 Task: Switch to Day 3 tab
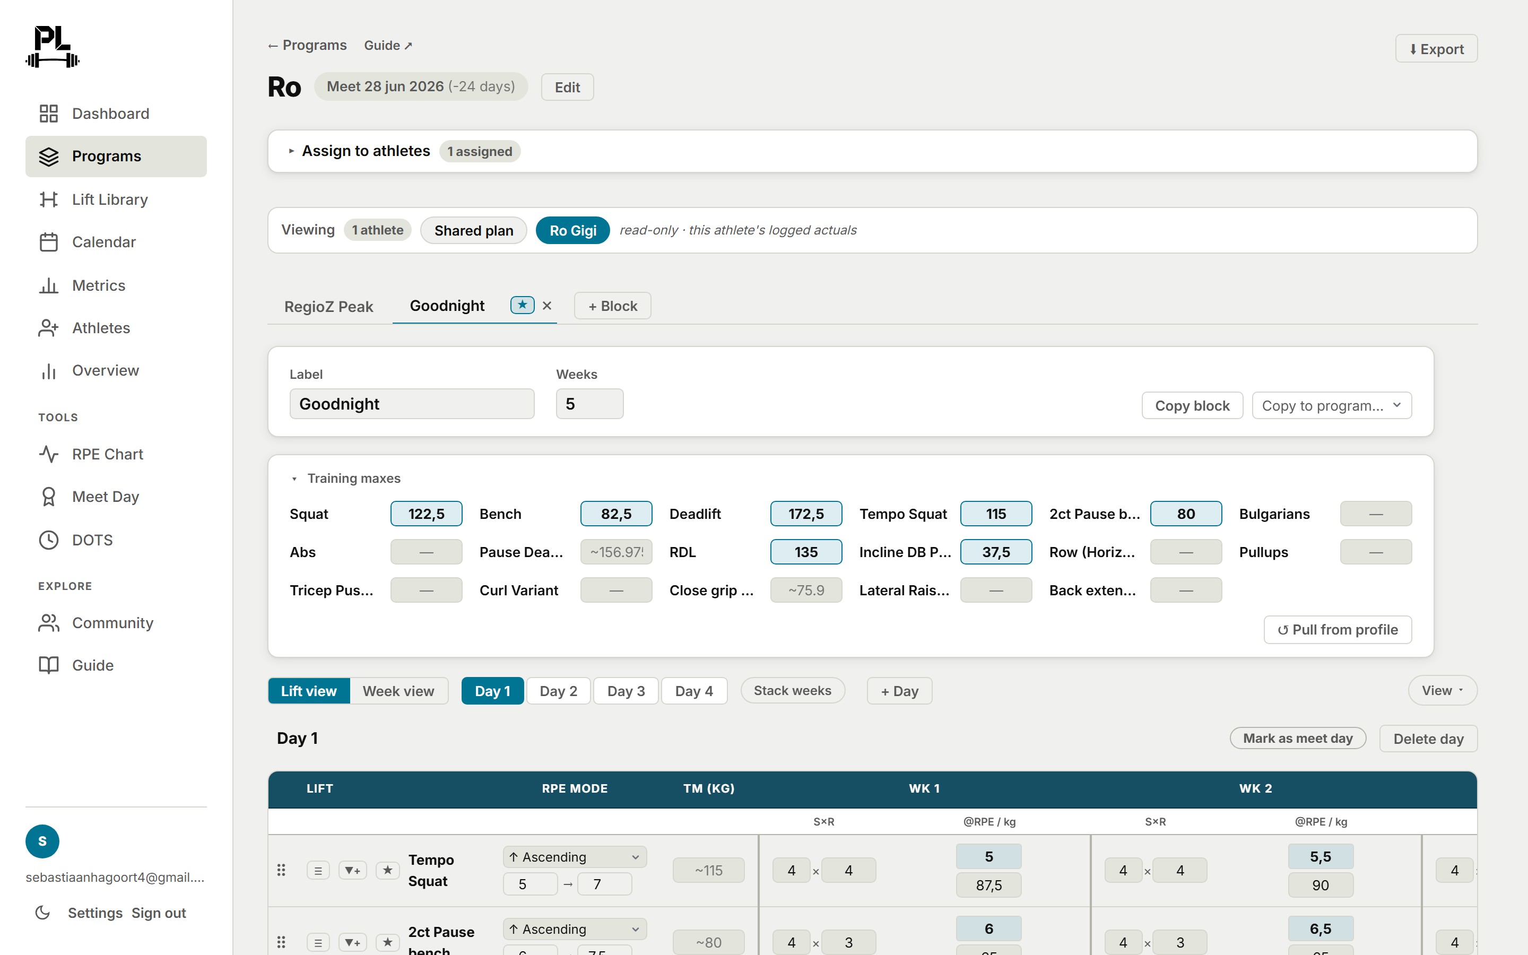[626, 691]
